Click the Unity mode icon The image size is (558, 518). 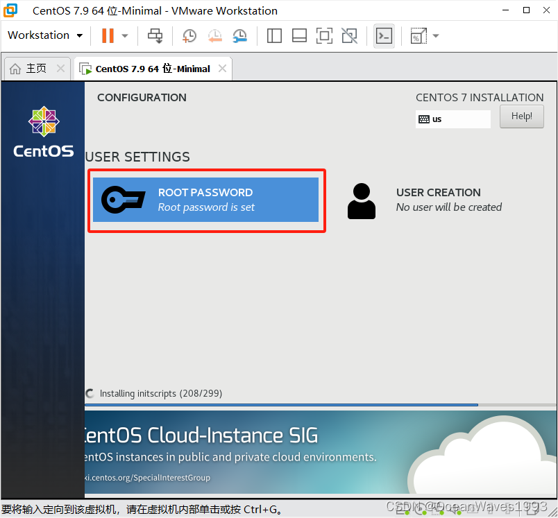(x=350, y=35)
